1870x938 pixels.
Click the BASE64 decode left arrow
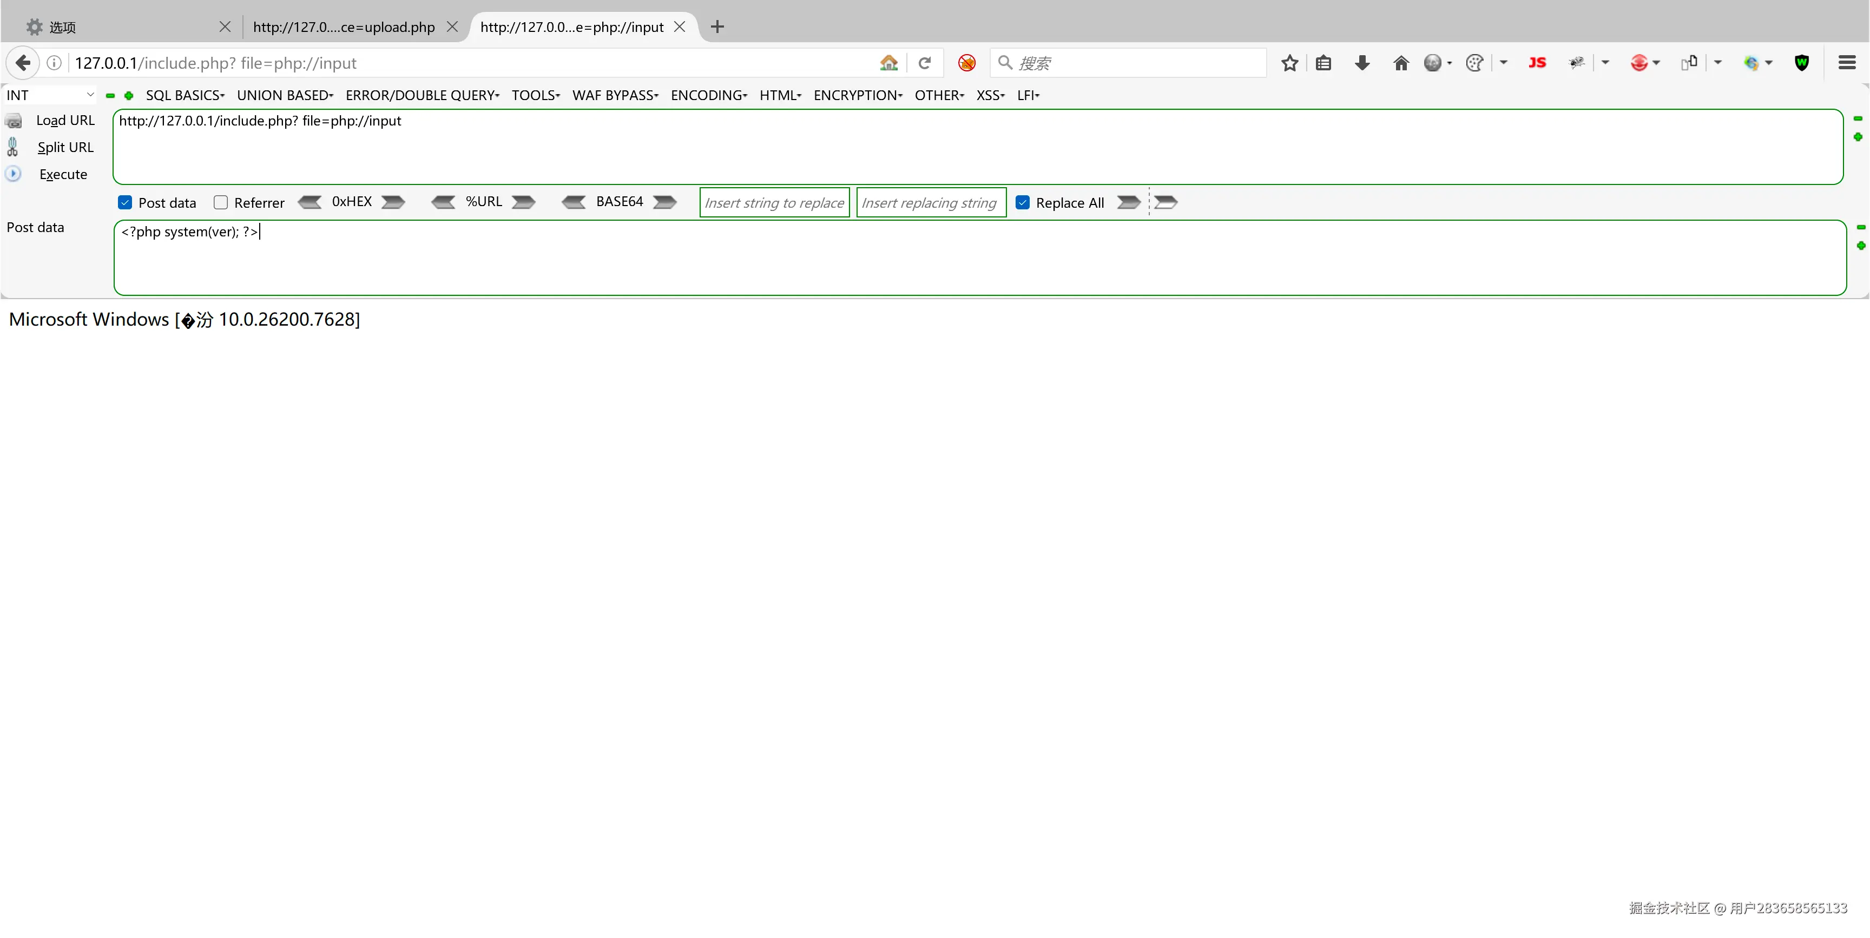point(574,202)
